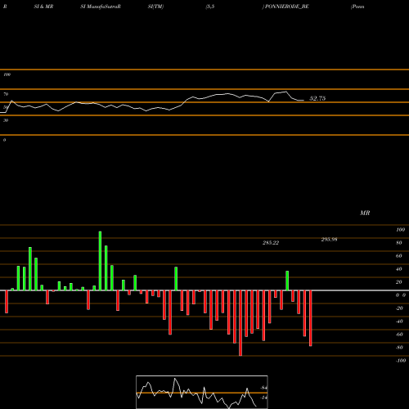Click the SI MunafaSutraR header text
Viewport: 409px width, 409px height.
coord(101,7)
